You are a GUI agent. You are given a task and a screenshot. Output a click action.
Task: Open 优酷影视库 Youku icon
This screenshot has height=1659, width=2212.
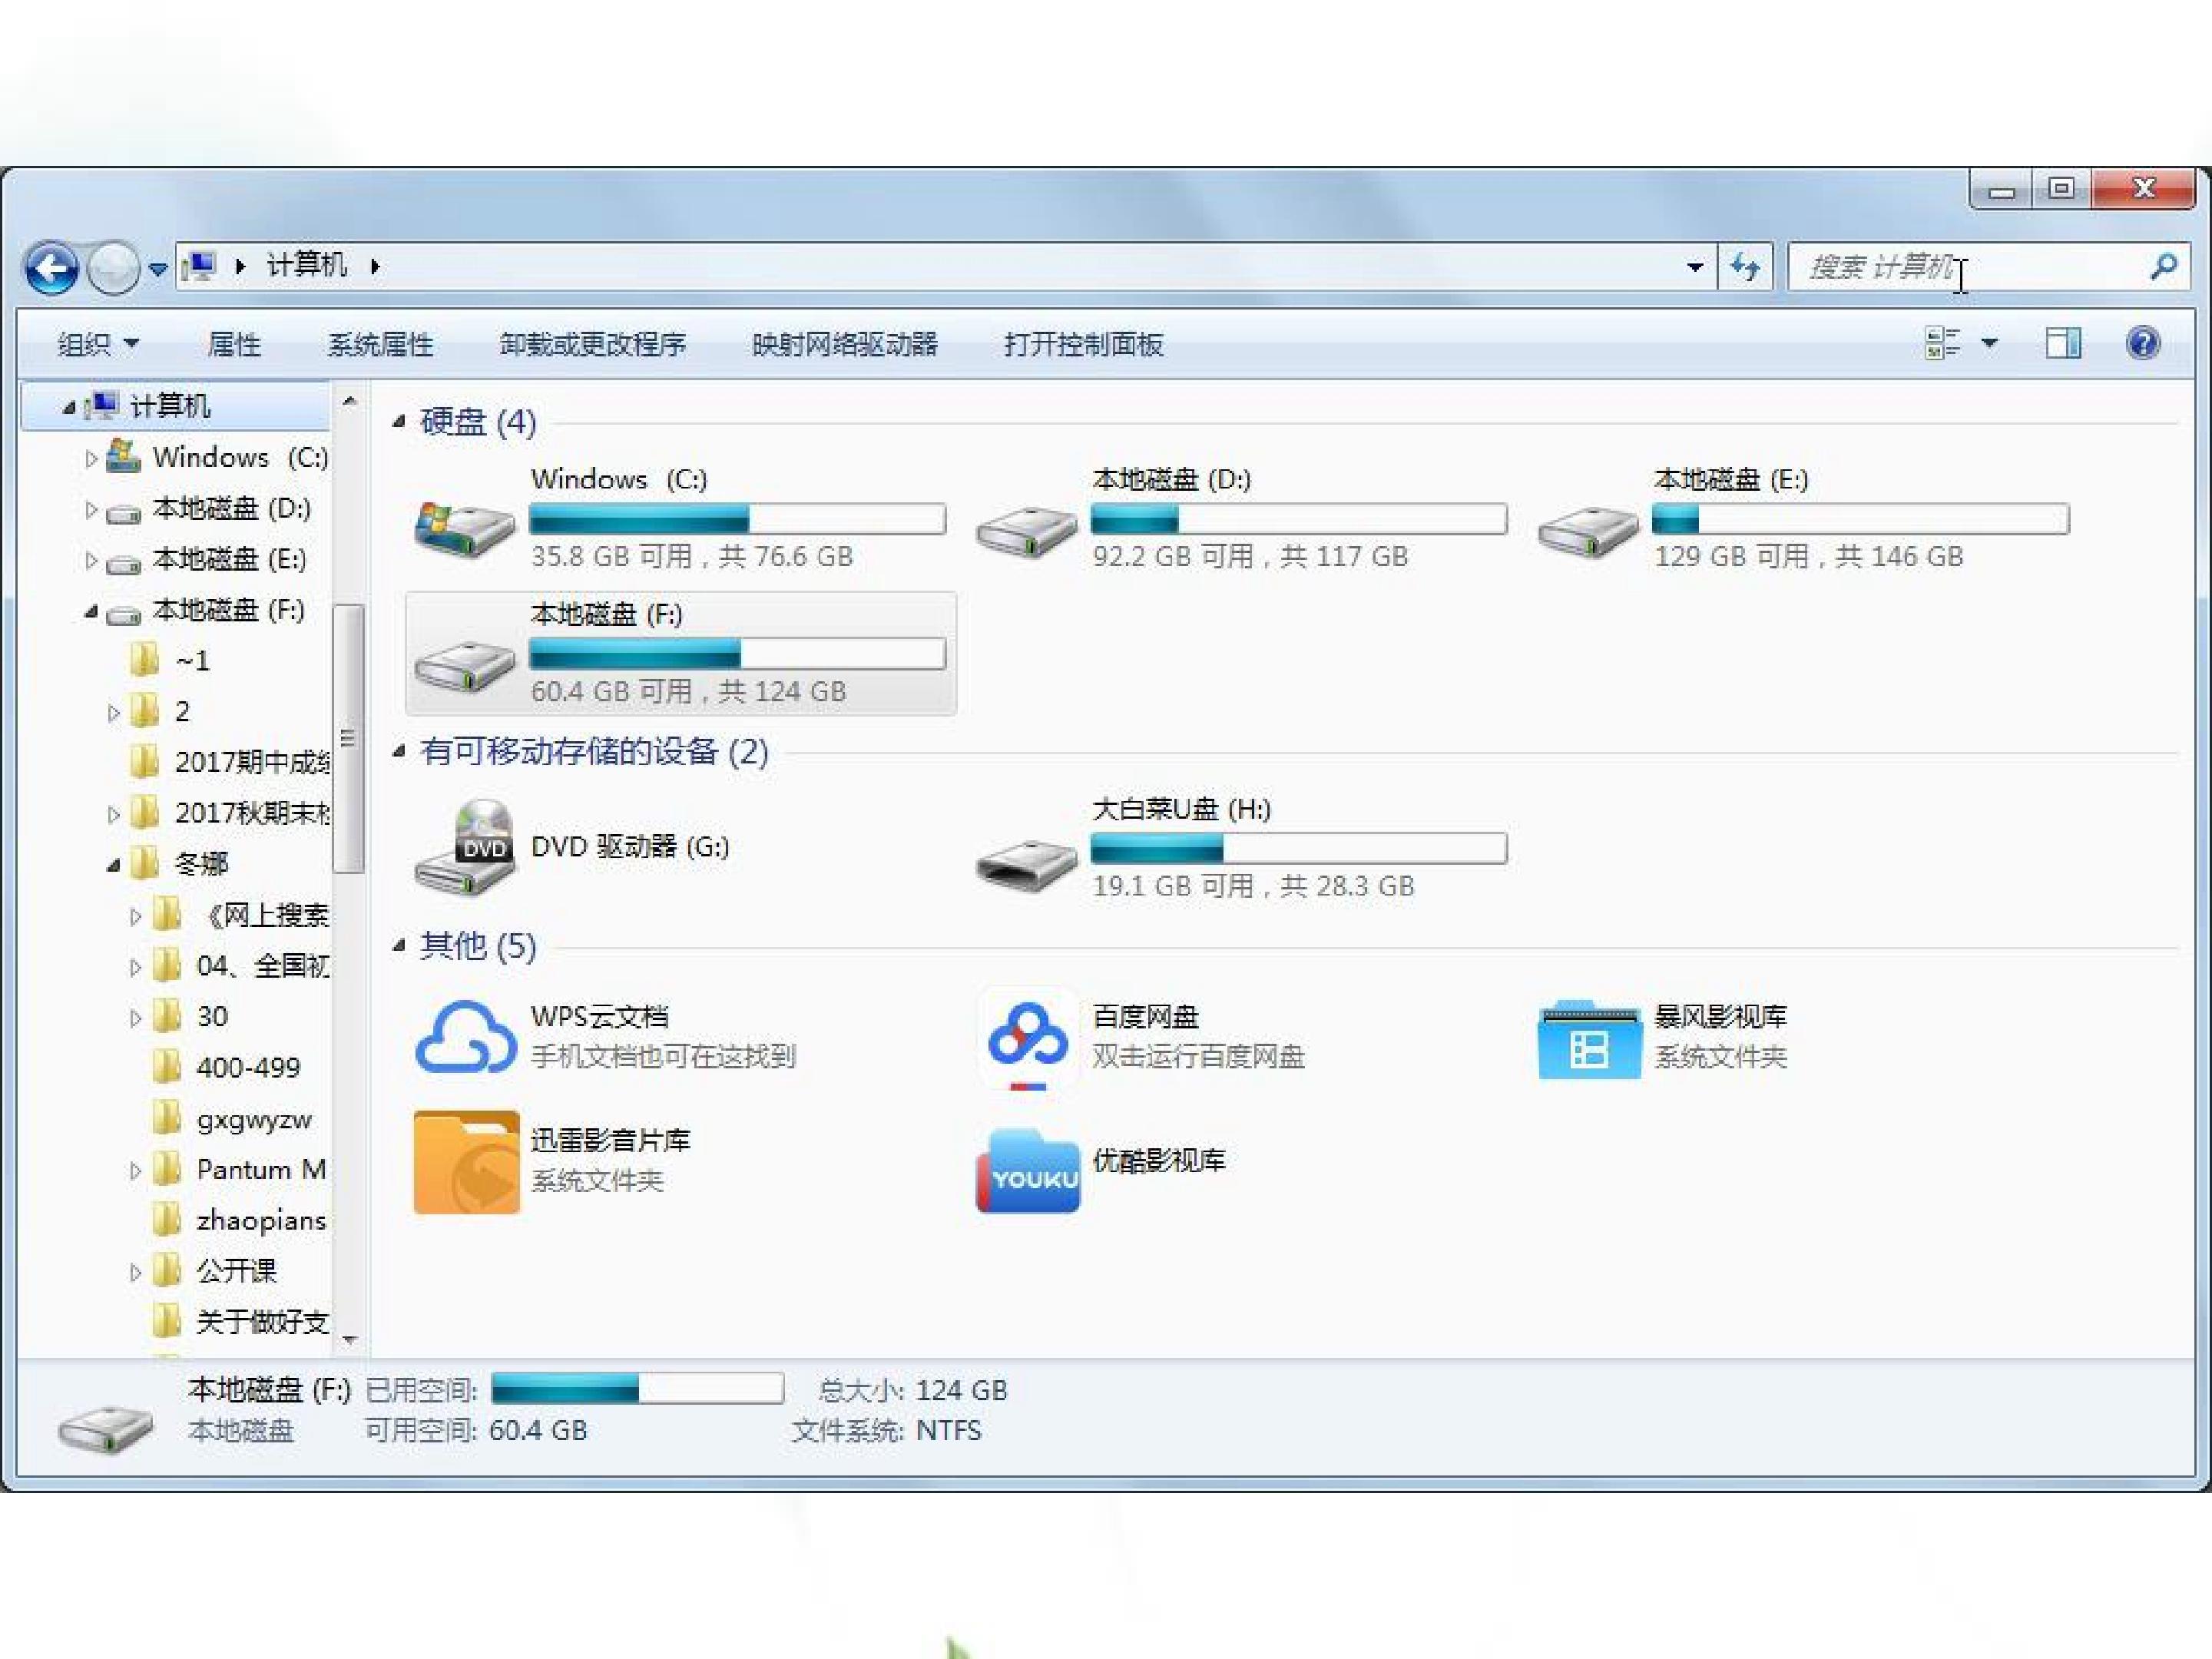[1028, 1170]
